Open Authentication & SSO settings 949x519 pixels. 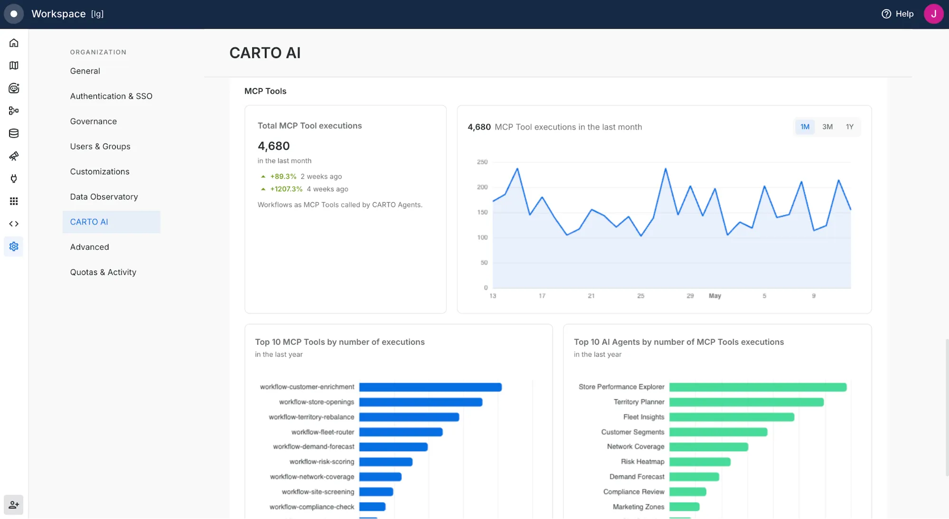point(111,96)
